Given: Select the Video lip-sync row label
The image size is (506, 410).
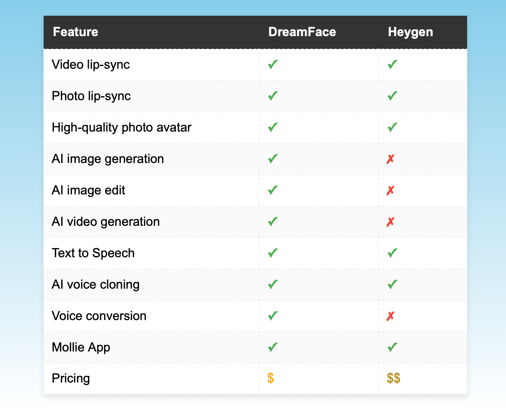Looking at the screenshot, I should click(x=91, y=64).
